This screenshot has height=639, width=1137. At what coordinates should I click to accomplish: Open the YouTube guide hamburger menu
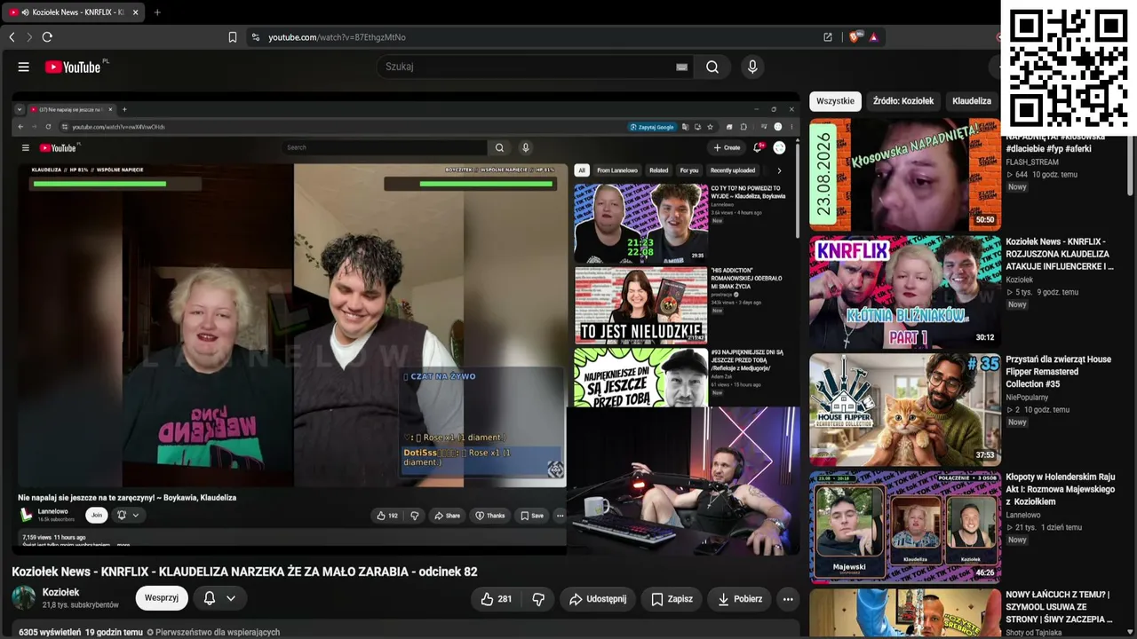(x=24, y=67)
